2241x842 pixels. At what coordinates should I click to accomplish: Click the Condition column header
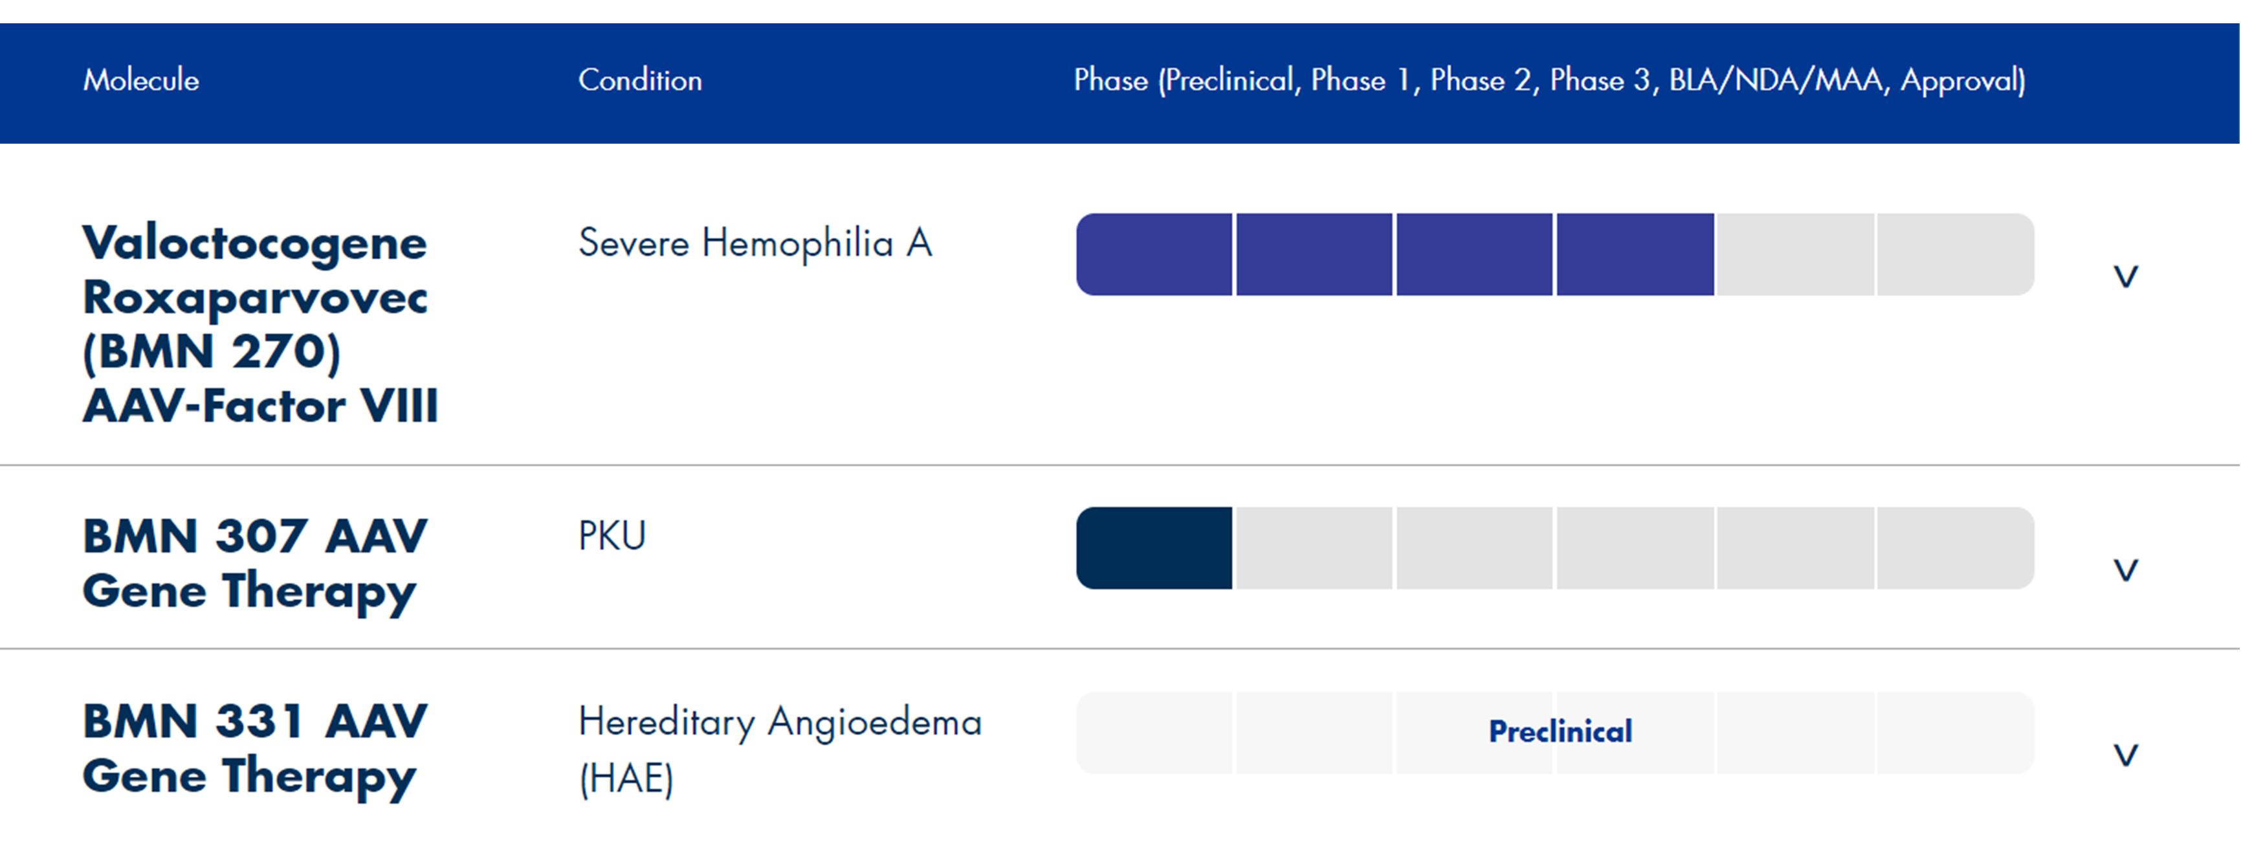[639, 81]
